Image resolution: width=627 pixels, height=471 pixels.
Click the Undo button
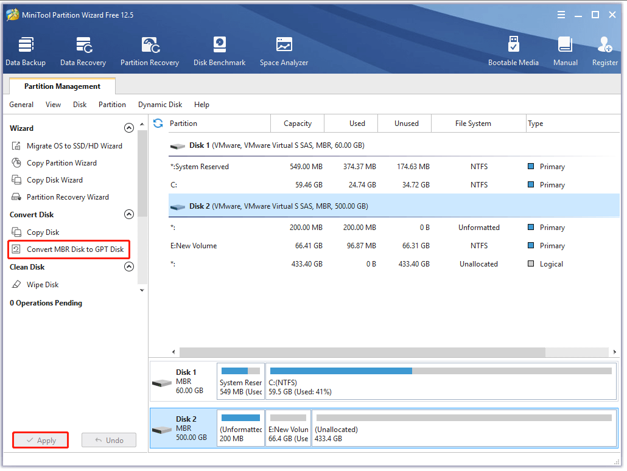tap(109, 440)
